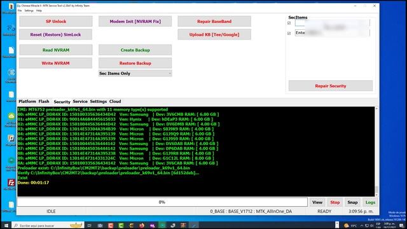407x229 pixels.
Task: Click the red Stop button
Action: pyautogui.click(x=335, y=202)
